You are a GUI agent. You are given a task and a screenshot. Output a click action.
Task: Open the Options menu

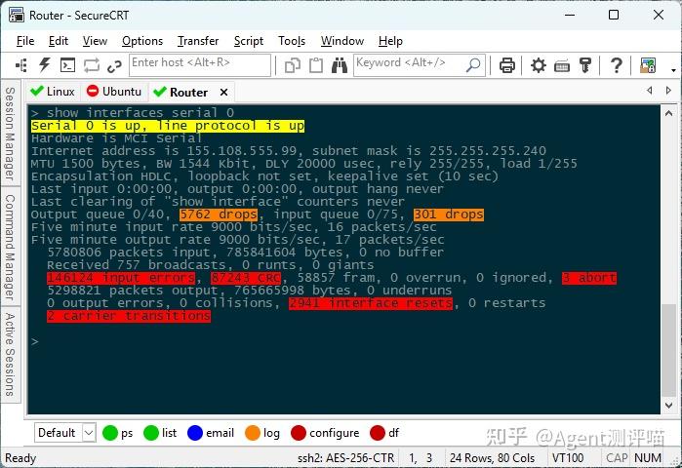click(142, 41)
